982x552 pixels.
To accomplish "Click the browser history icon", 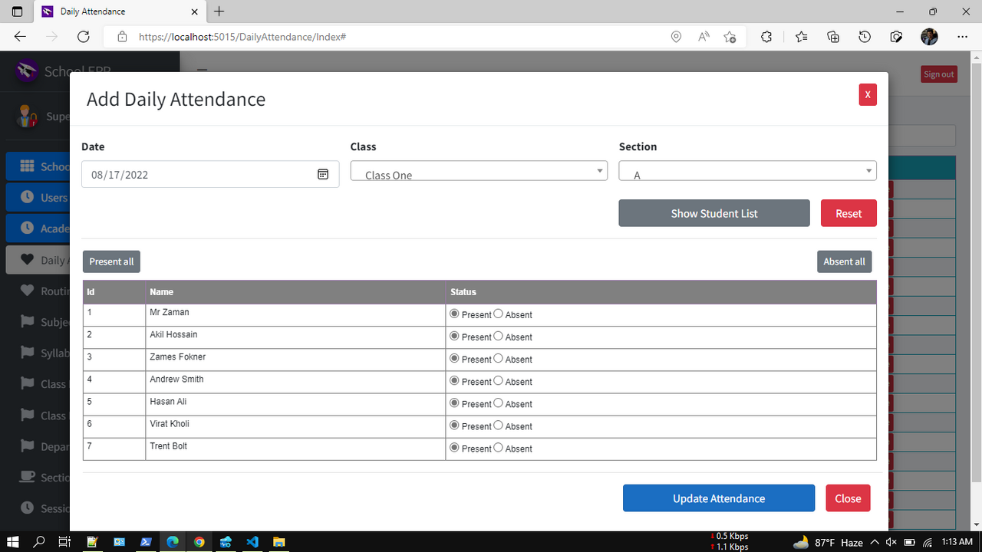I will point(865,37).
